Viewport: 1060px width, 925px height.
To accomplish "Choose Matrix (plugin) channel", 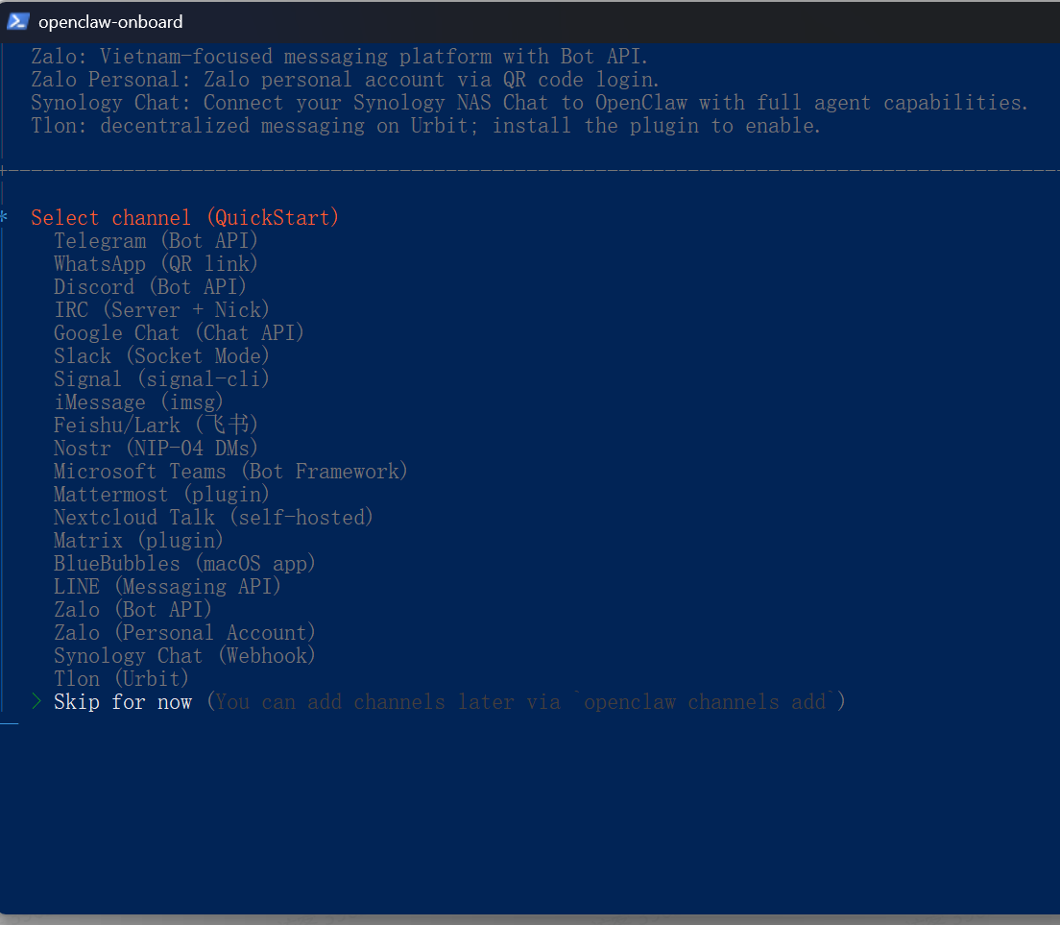I will point(138,541).
